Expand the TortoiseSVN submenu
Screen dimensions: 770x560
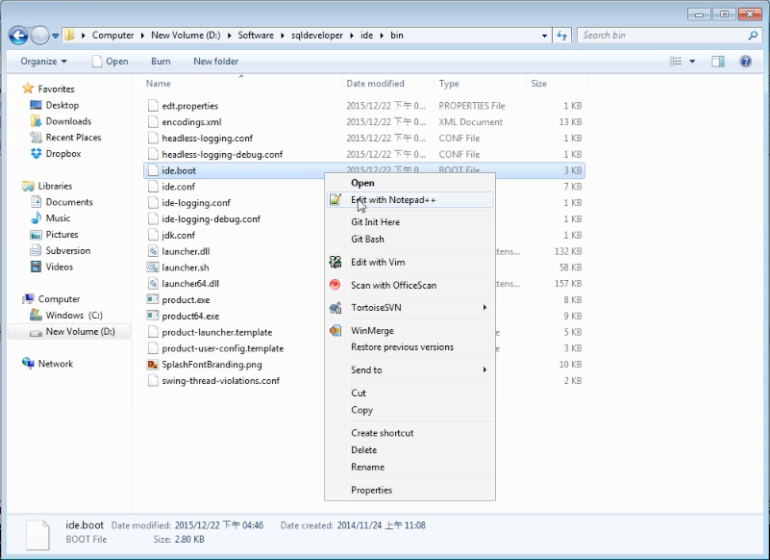click(410, 308)
